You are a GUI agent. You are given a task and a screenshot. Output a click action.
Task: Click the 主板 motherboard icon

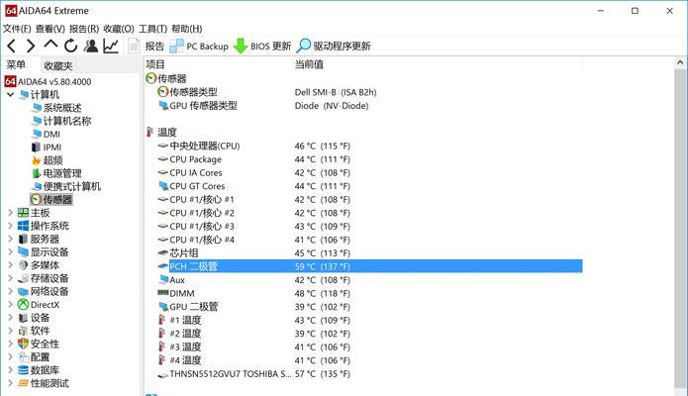click(23, 213)
